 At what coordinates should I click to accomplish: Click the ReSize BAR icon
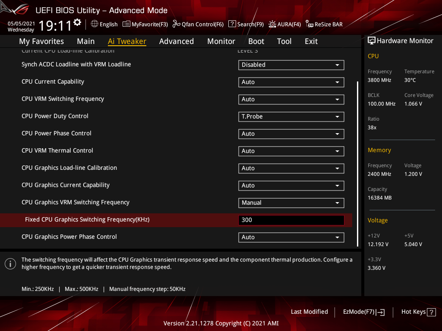(x=309, y=24)
